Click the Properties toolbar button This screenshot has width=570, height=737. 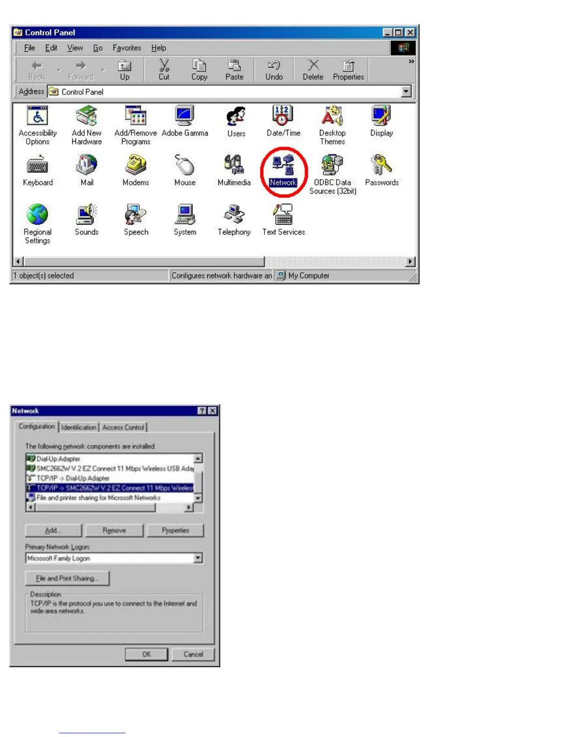point(348,70)
